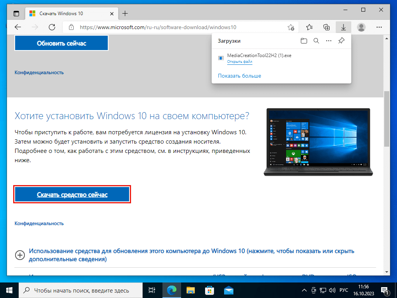The width and height of the screenshot is (397, 298).
Task: Switch to the Скачать Windows 10 tab
Action: coord(66,13)
